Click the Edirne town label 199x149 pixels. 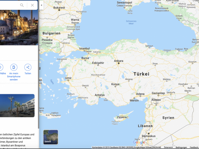coord(67,43)
